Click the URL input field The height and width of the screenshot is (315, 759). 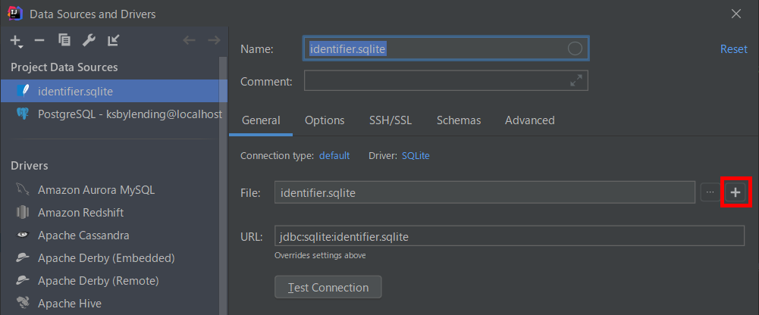click(x=510, y=237)
